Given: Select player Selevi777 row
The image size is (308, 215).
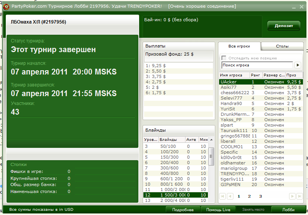Looking at the screenshot, I should [261, 98].
